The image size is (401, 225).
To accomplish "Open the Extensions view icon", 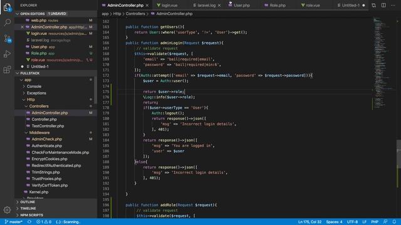I will [x=7, y=69].
